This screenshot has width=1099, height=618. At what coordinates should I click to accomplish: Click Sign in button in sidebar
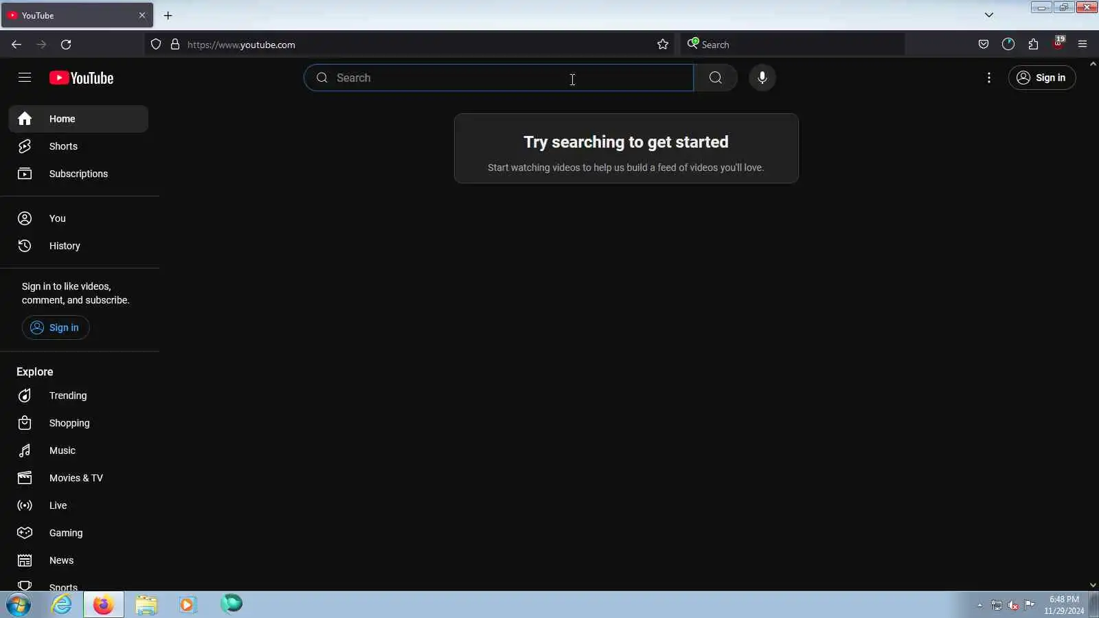click(56, 328)
